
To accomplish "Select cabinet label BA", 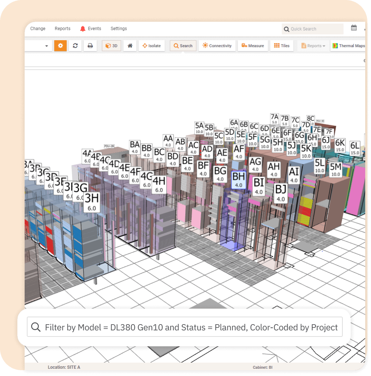I will (134, 147).
